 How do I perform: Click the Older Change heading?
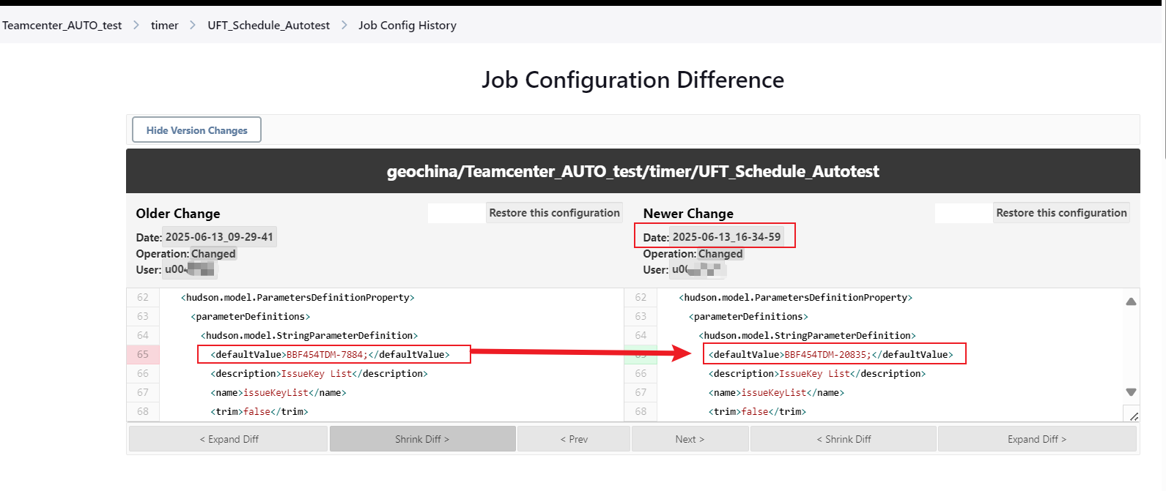[178, 214]
